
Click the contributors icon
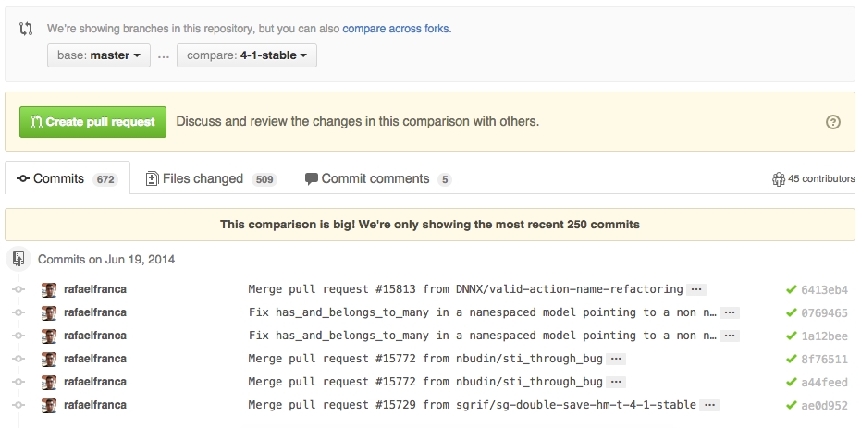[778, 179]
